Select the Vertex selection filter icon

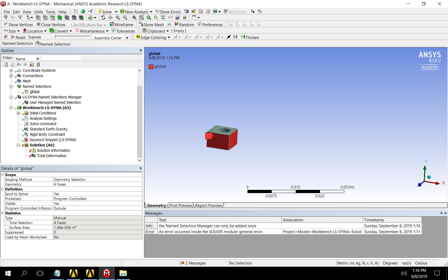38,18
